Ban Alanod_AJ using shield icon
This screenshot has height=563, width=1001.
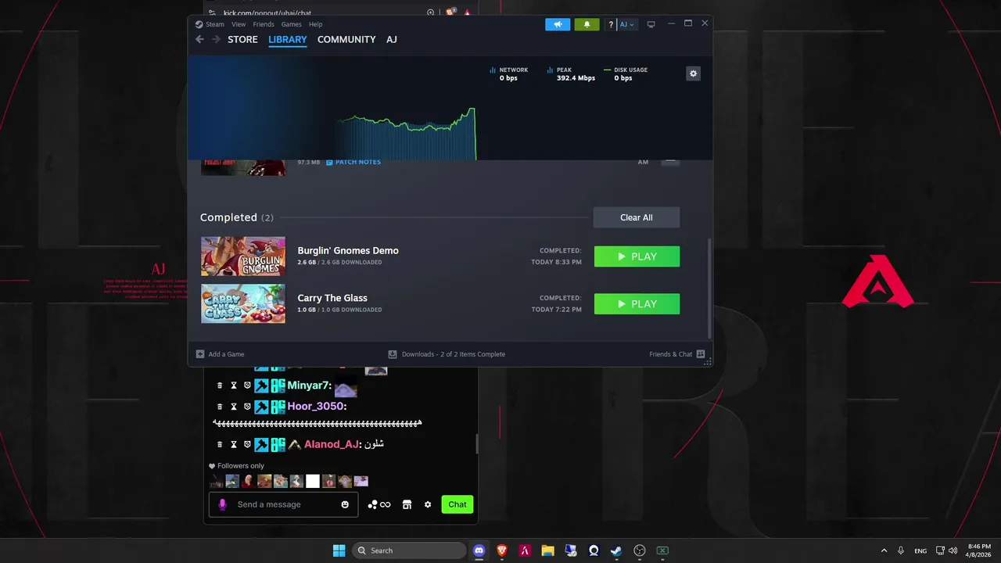(x=247, y=444)
